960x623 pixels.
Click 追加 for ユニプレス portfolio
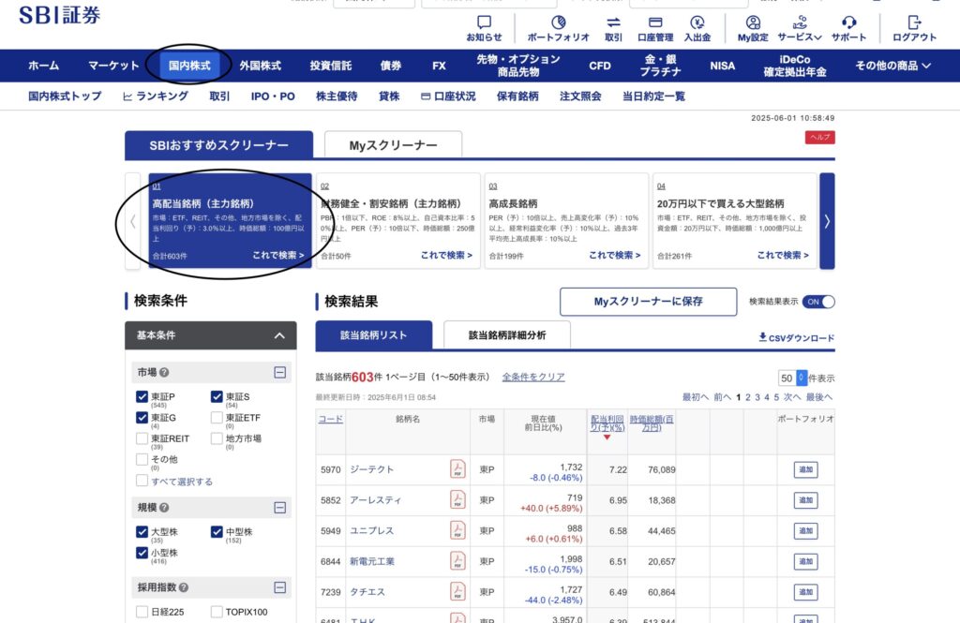pyautogui.click(x=805, y=530)
